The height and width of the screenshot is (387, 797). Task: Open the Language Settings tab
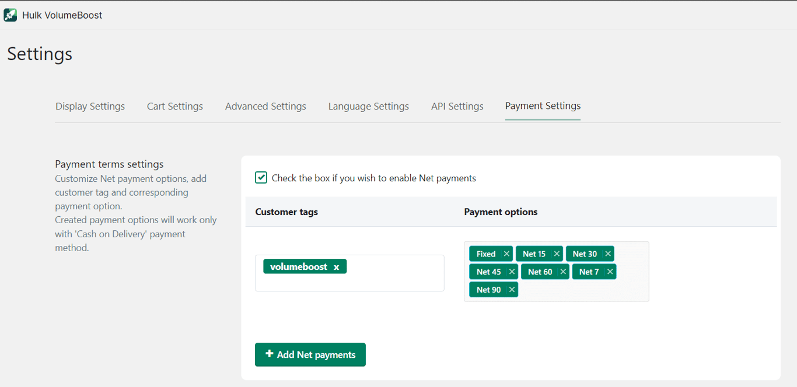coord(368,106)
